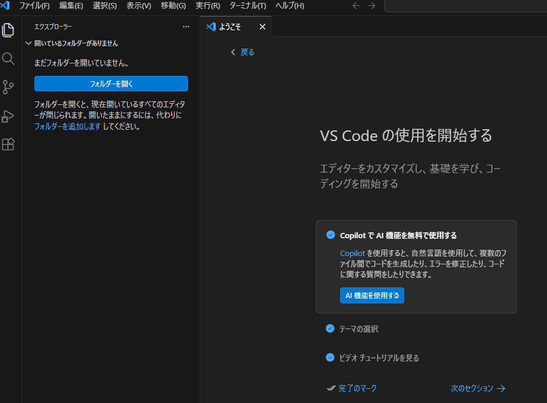Screen dimensions: 547x403
Task: Click the 次のセクション link
Action: (x=478, y=388)
